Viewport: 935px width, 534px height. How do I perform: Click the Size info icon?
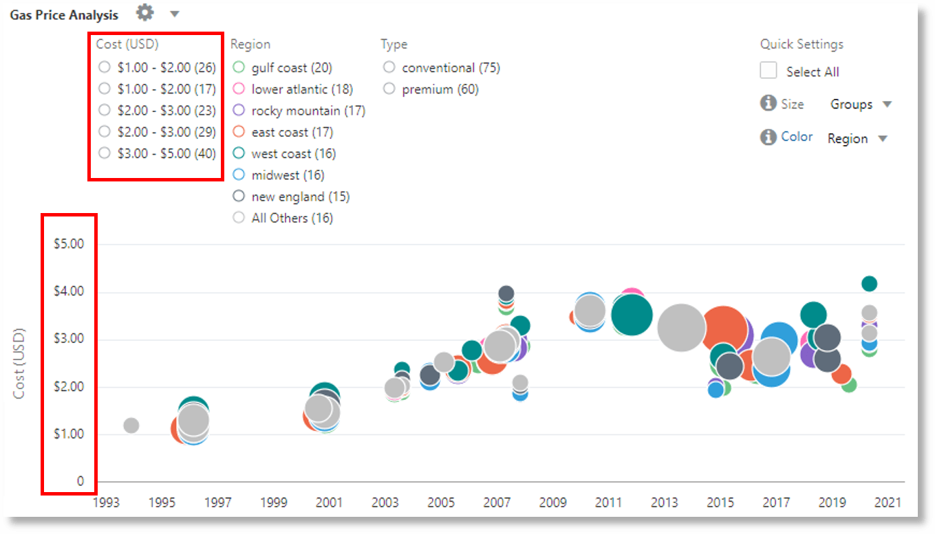769,103
